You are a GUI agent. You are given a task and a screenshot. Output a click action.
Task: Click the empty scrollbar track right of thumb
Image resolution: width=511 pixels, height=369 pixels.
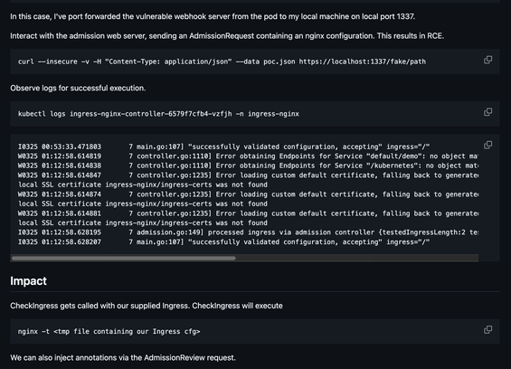357,258
